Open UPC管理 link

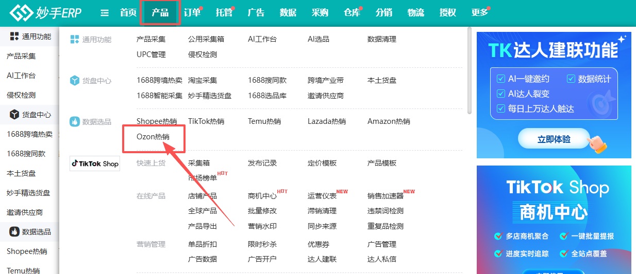pyautogui.click(x=151, y=54)
